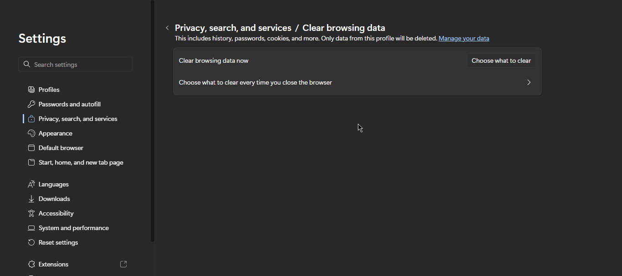Go back using the breadcrumb arrow
This screenshot has width=622, height=276.
pyautogui.click(x=167, y=28)
